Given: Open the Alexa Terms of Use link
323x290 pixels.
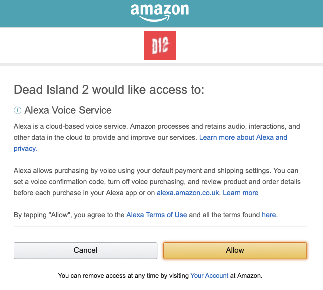Looking at the screenshot, I should click(157, 215).
